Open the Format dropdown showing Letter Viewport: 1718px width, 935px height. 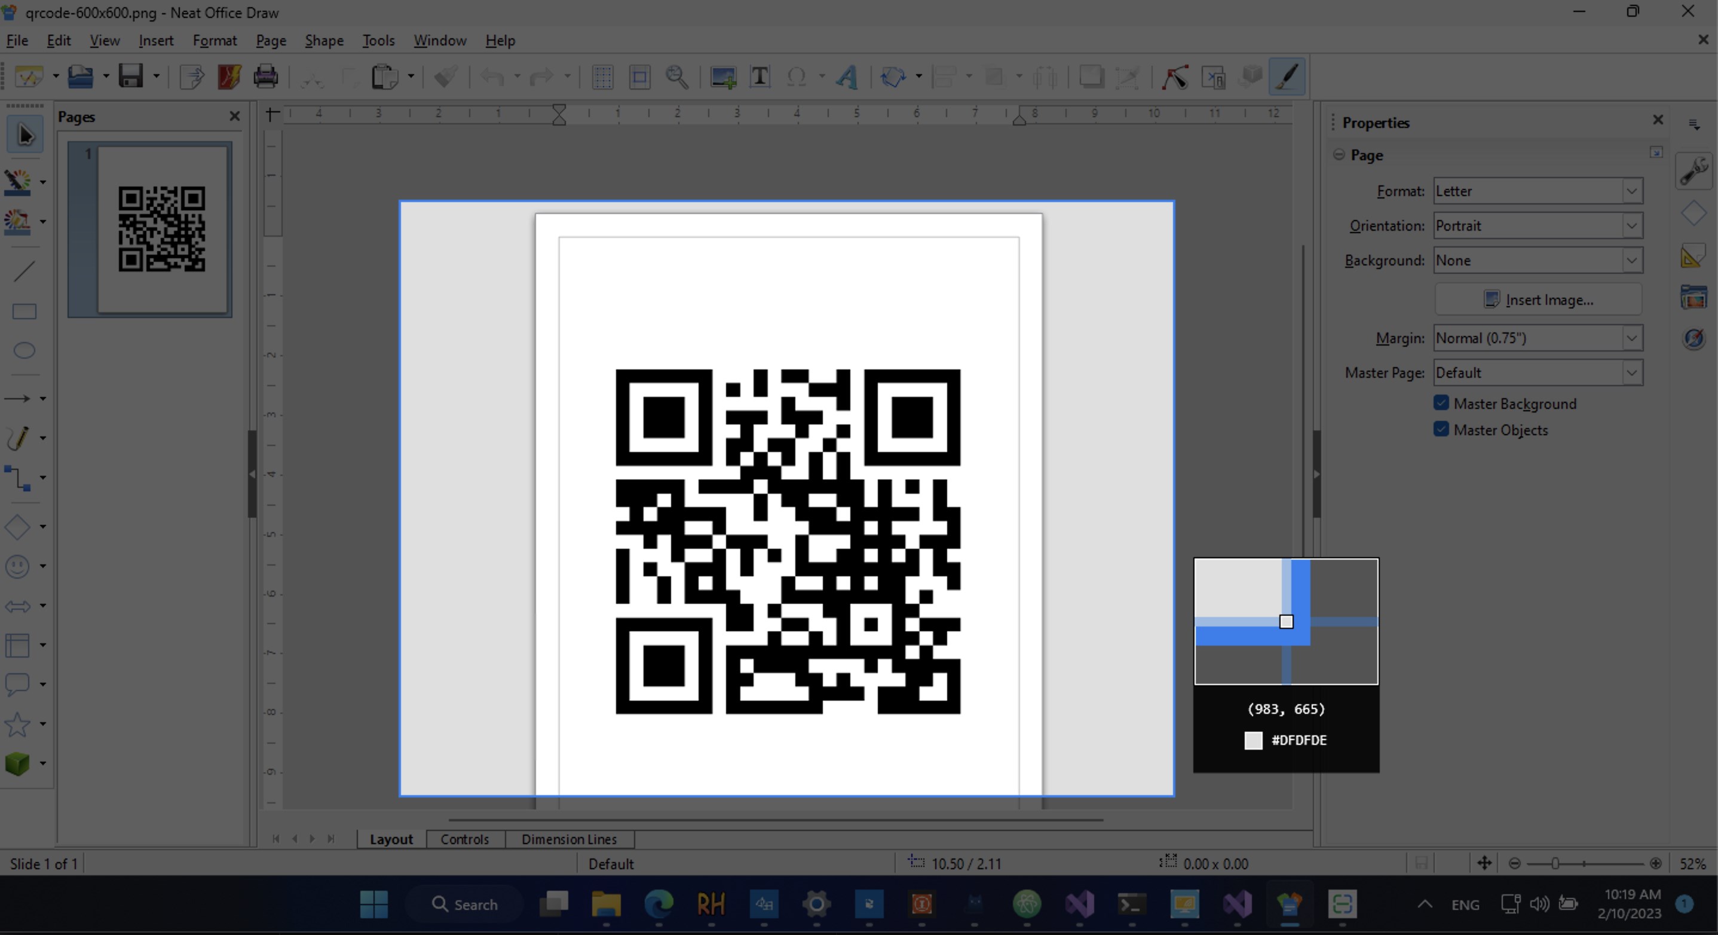click(1538, 191)
